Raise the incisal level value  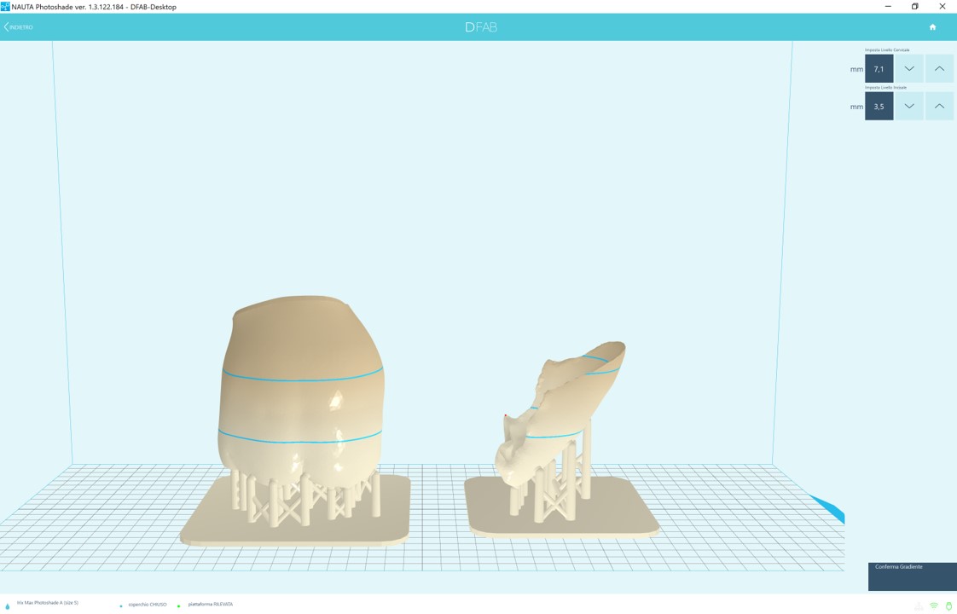(939, 107)
